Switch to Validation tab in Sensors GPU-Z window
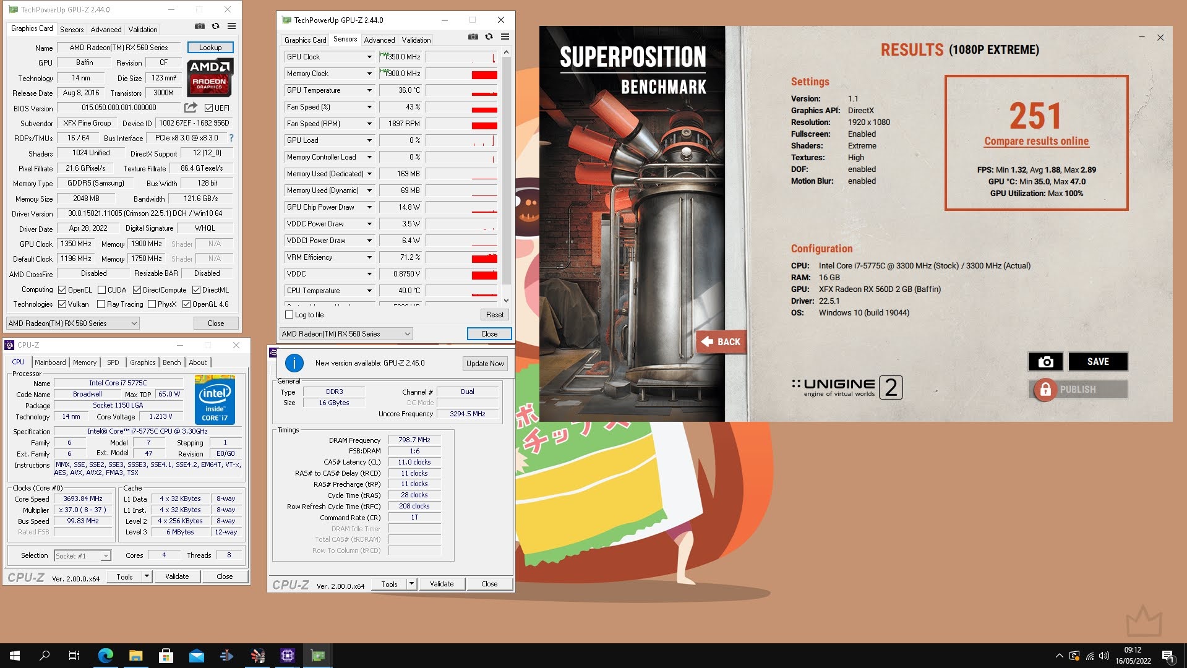Viewport: 1187px width, 668px height. click(416, 40)
